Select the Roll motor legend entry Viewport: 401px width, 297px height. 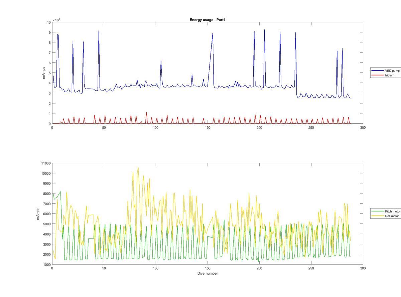point(385,216)
